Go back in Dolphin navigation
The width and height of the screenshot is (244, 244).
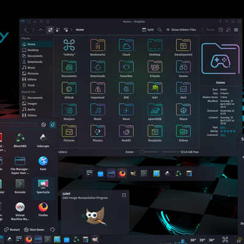point(26,30)
